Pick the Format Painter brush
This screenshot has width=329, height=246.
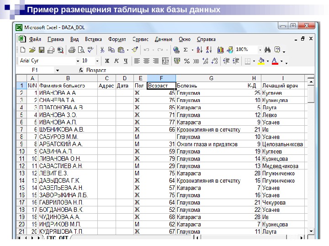point(135,50)
